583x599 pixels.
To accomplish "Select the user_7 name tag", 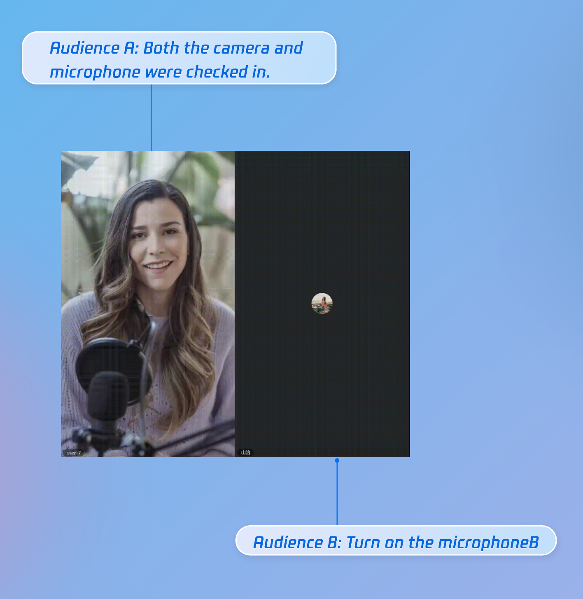I will coord(74,453).
